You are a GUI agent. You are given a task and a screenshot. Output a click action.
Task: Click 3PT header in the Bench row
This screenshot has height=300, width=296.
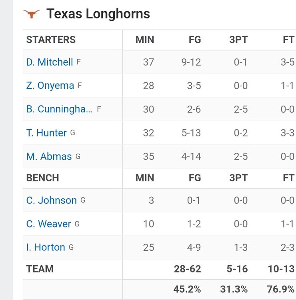238,178
